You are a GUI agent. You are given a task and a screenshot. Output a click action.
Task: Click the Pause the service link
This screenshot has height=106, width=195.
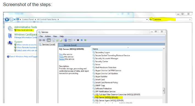pos(62,57)
